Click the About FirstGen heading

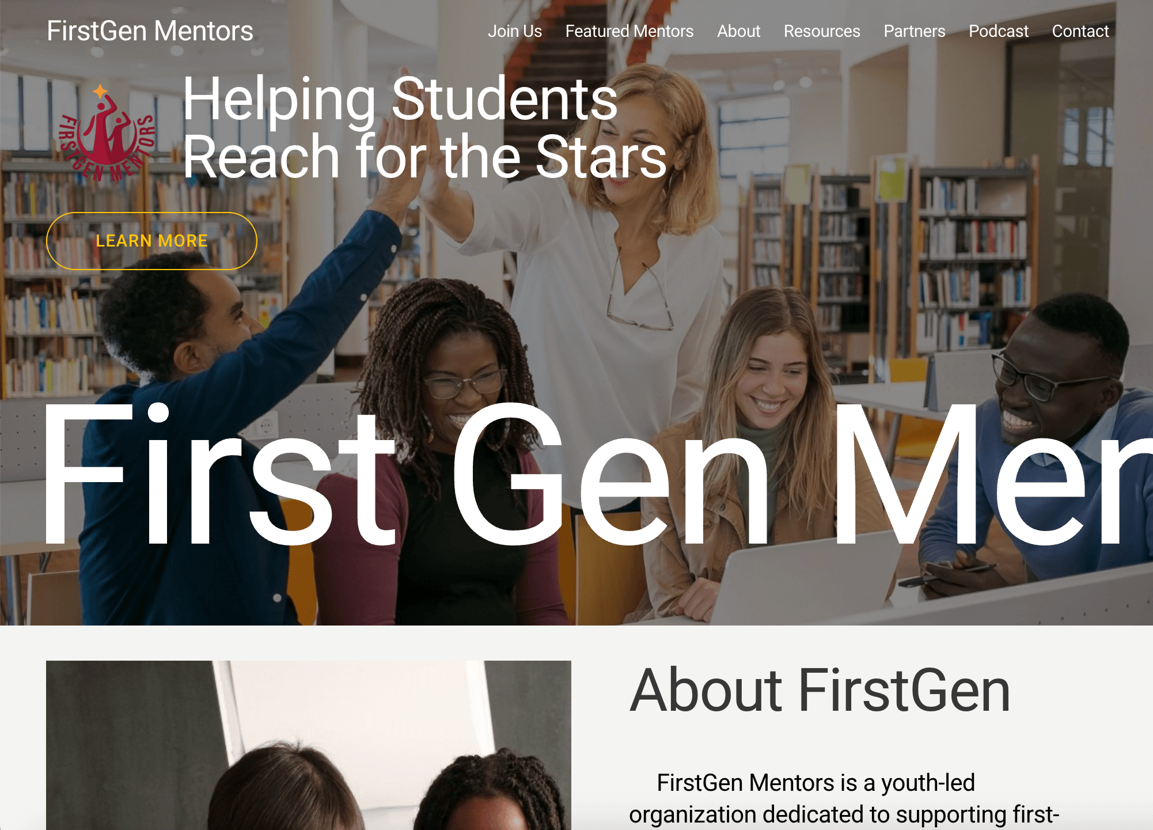point(820,690)
